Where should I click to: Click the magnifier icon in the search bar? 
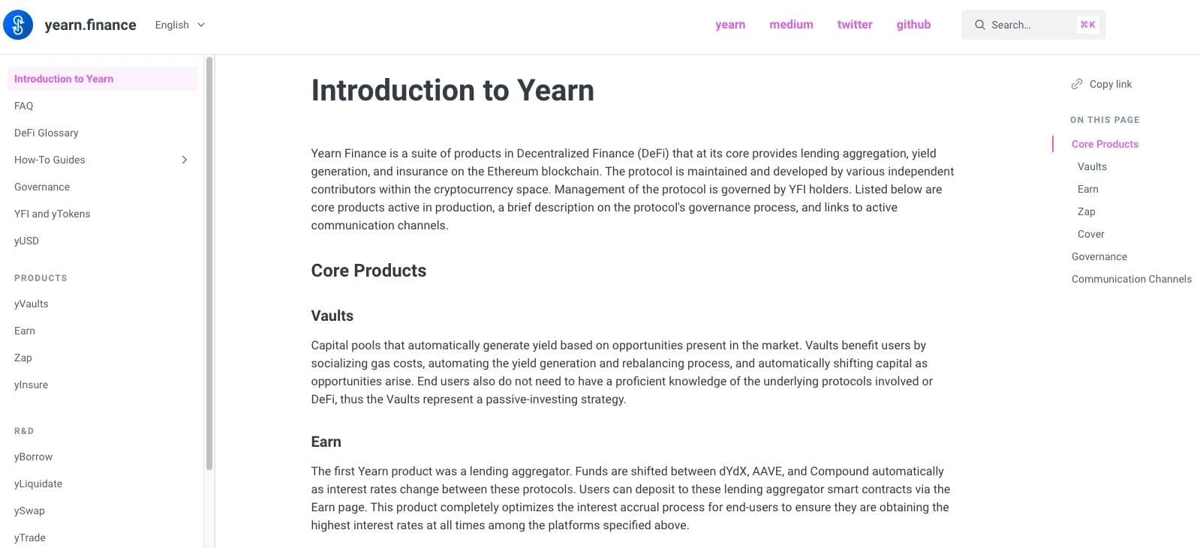tap(980, 25)
